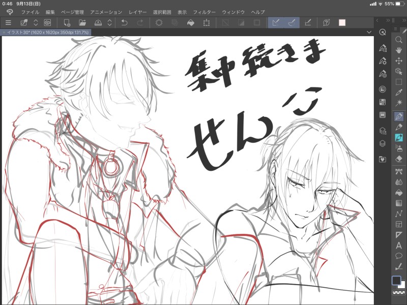407x305 pixels.
Task: Expand the canvas tab list chevron
Action: 369,32
